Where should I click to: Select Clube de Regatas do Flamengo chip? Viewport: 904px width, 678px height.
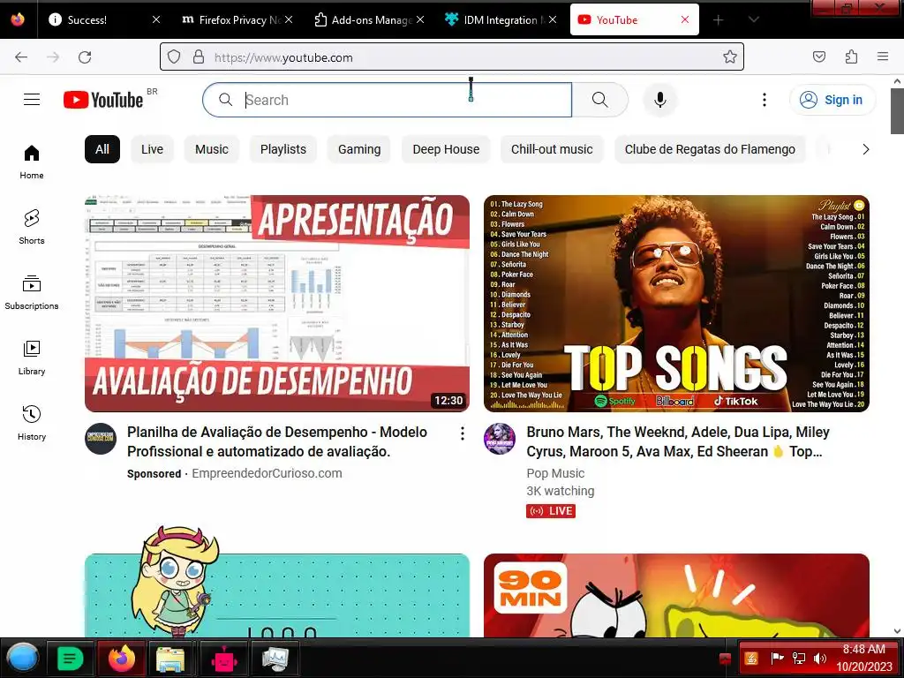point(710,149)
